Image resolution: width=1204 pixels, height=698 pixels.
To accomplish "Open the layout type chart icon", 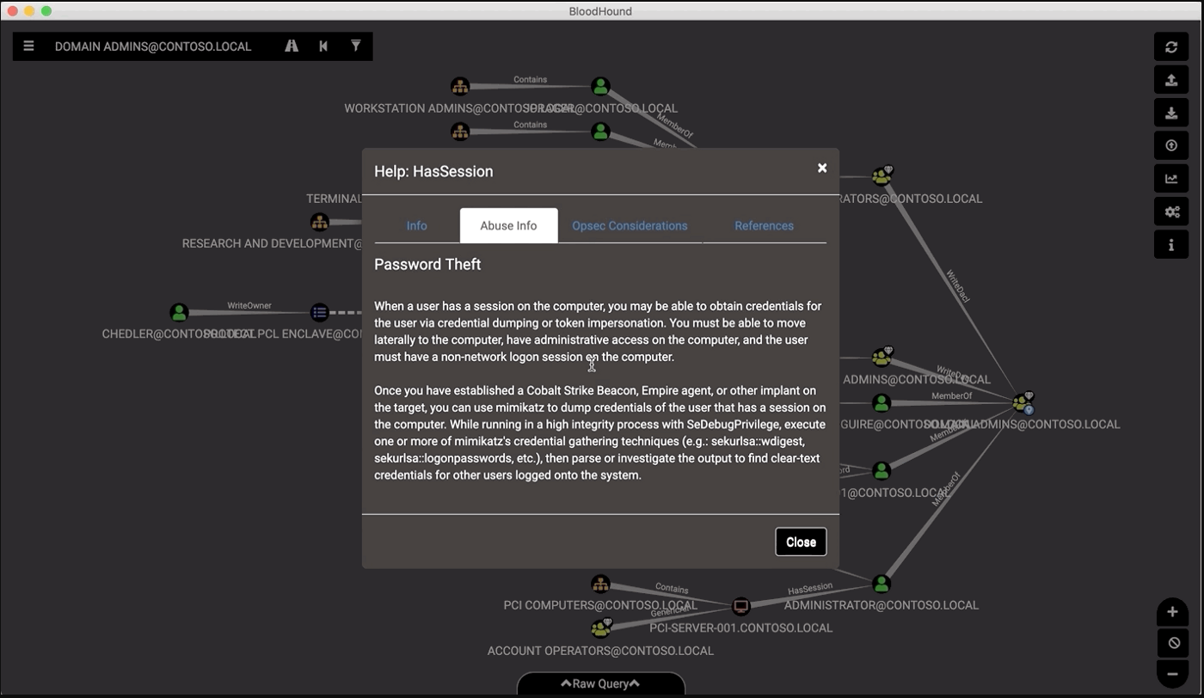I will click(x=1170, y=179).
